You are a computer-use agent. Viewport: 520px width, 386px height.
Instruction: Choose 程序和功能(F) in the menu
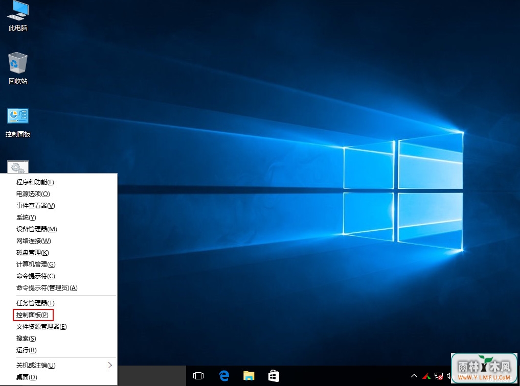coord(59,182)
